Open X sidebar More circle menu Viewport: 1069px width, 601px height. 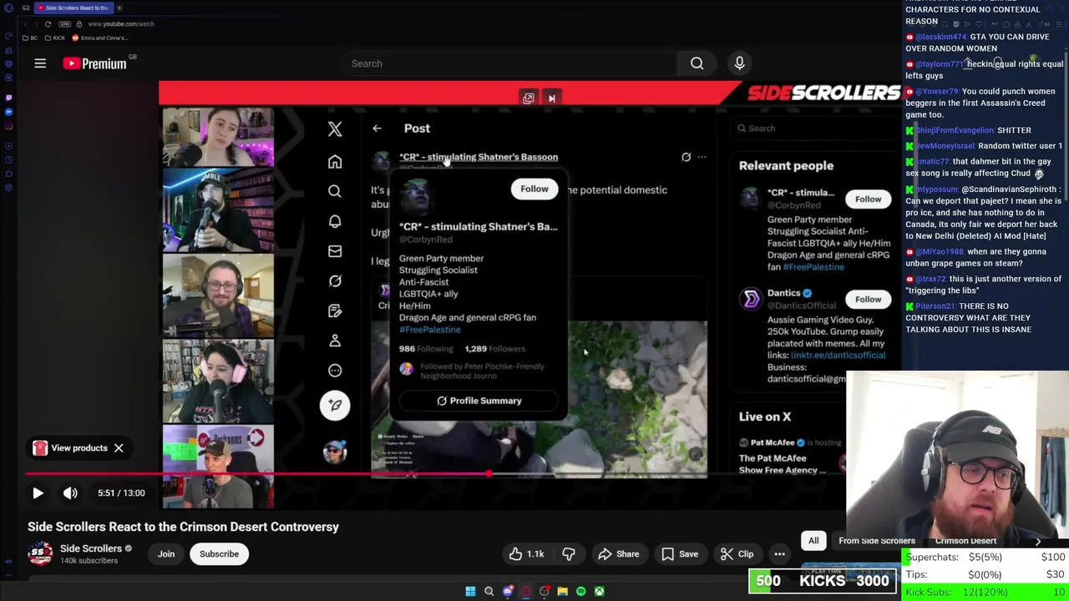point(335,371)
